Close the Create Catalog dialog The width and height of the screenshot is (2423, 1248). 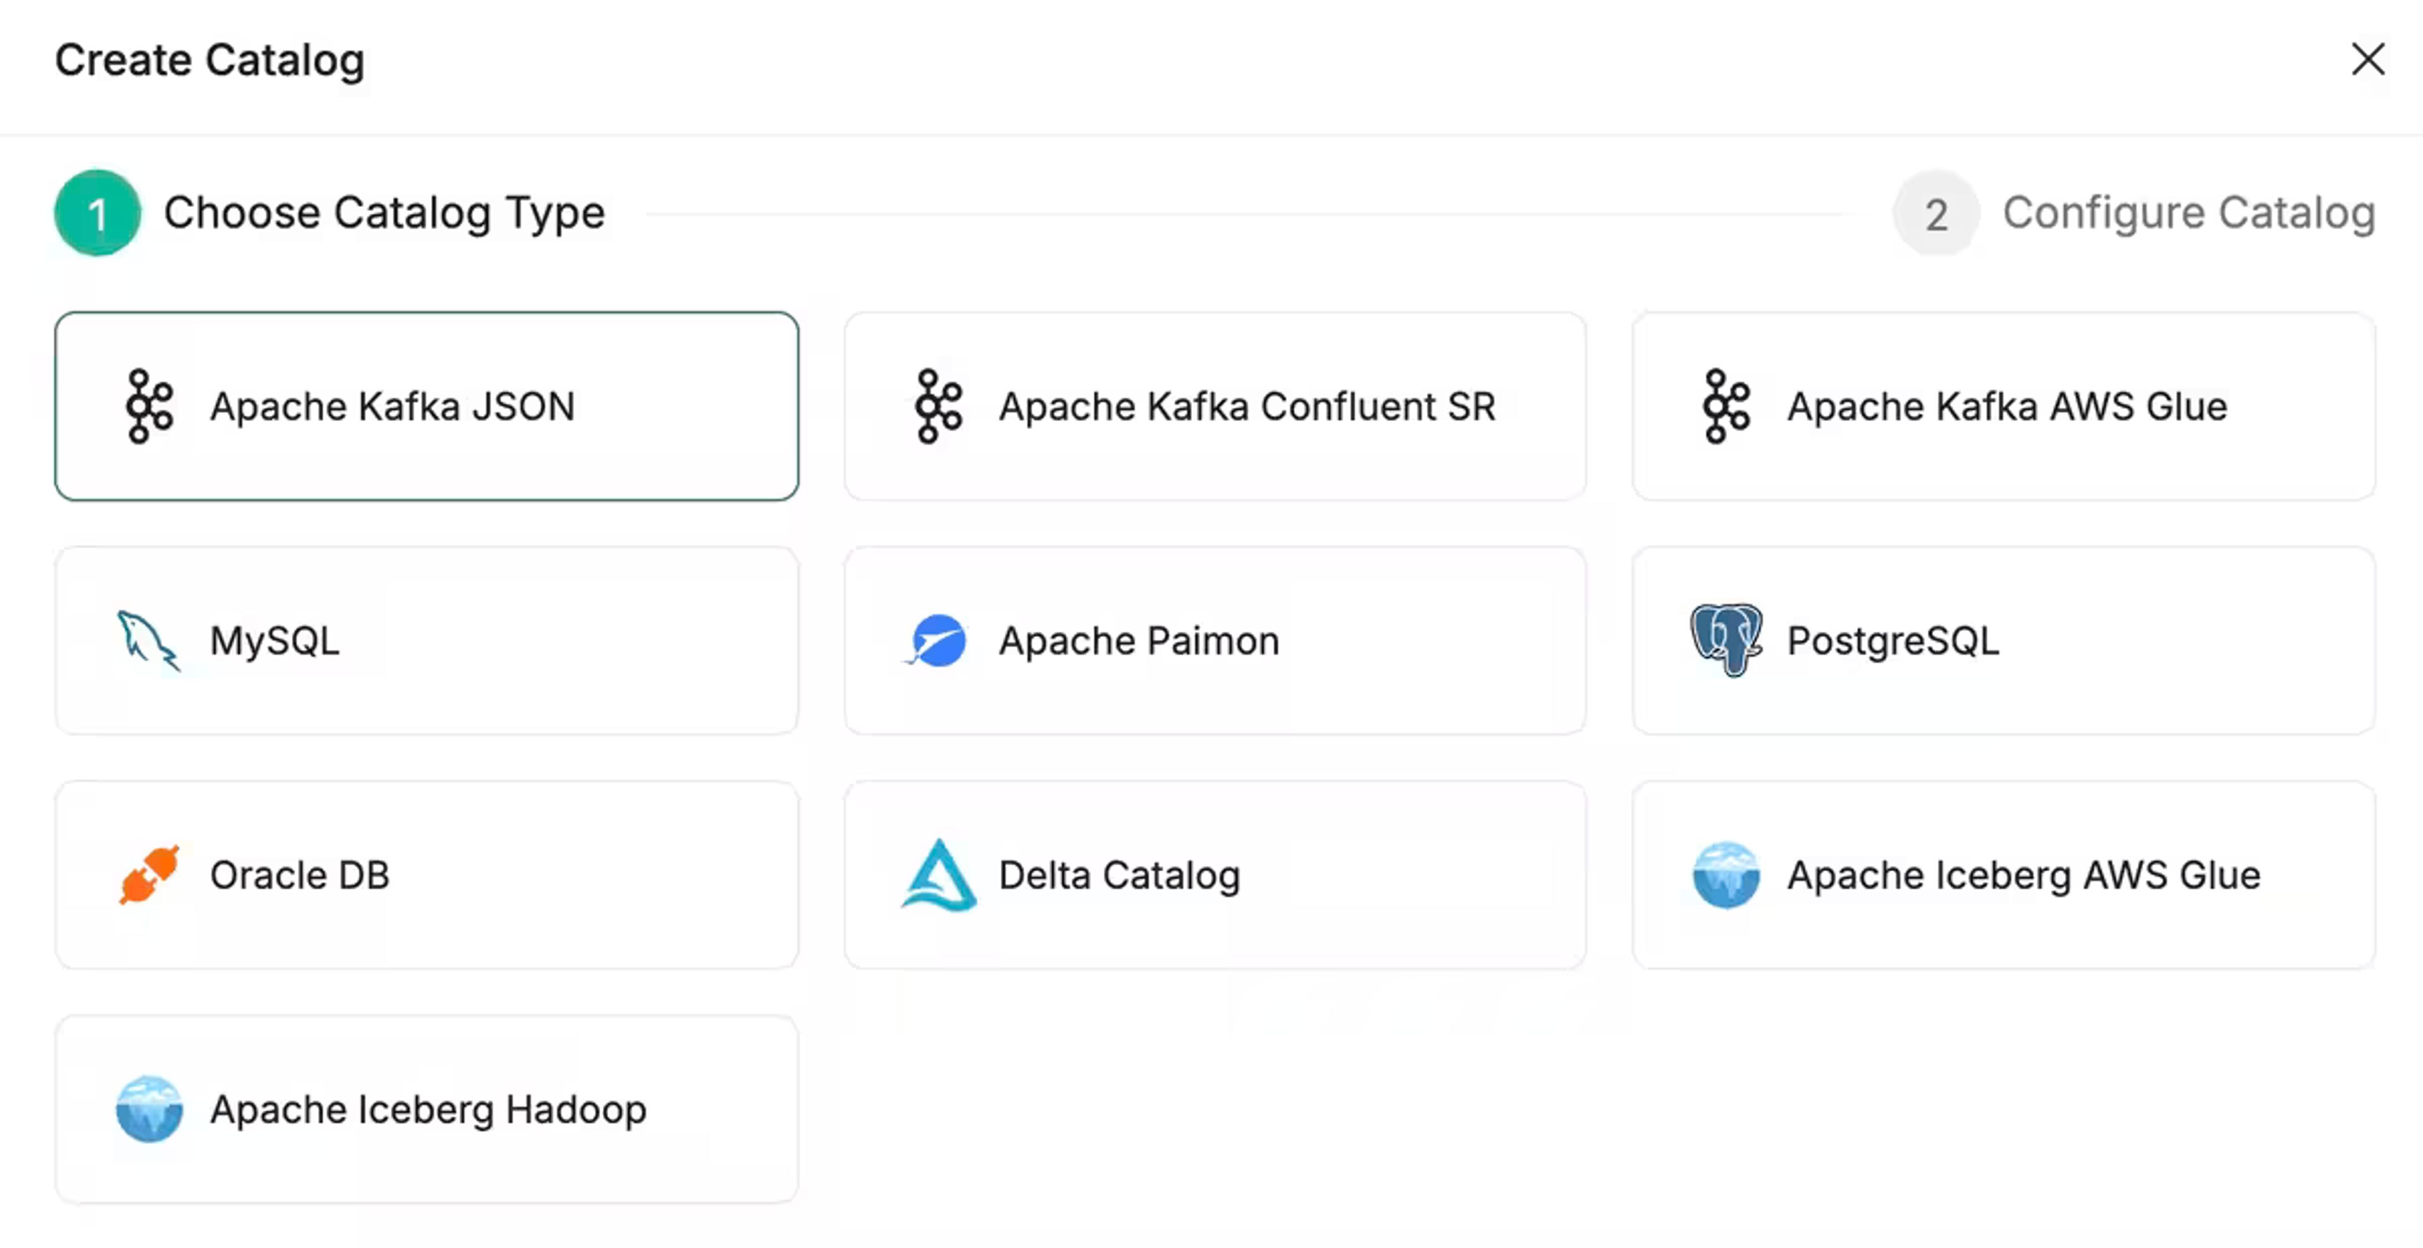tap(2367, 59)
